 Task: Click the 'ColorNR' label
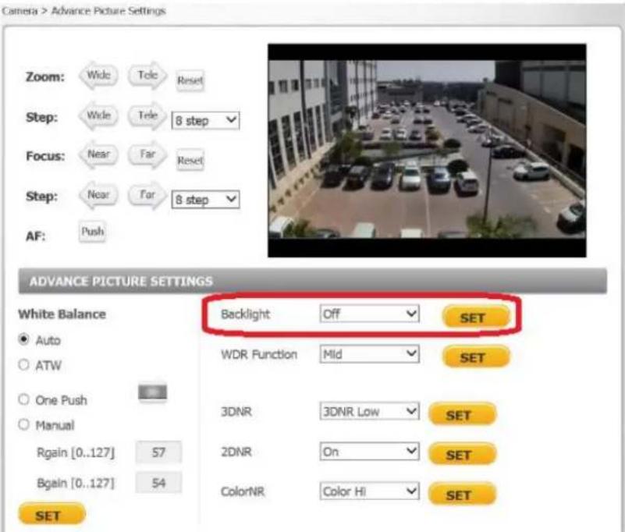point(243,491)
